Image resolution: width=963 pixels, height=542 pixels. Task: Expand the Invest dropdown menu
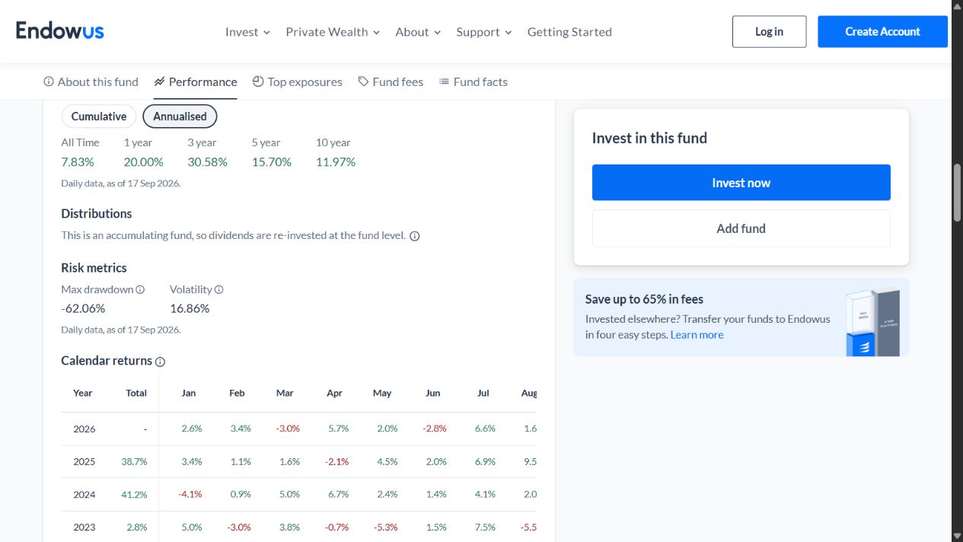pos(247,32)
